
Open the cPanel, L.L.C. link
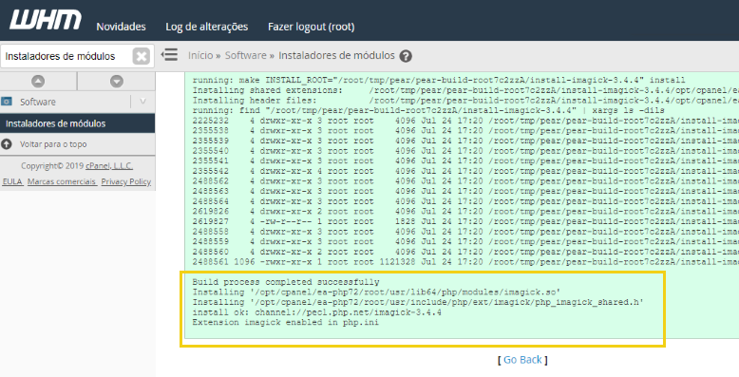tap(109, 166)
